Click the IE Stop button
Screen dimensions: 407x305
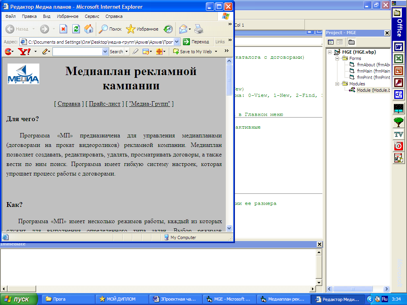[63, 29]
